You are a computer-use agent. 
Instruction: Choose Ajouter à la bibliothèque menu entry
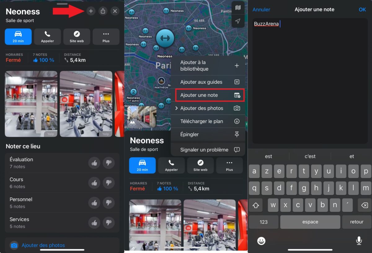(208, 66)
